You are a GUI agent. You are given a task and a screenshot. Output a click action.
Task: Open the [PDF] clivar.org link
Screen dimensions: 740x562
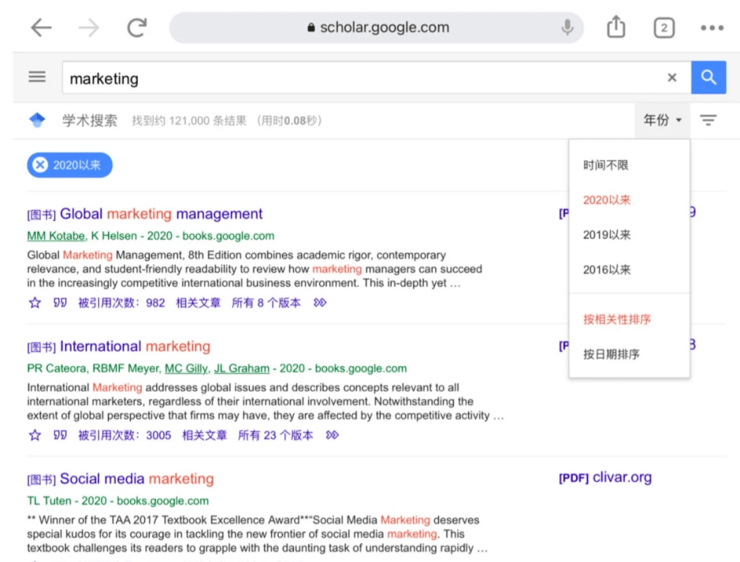[605, 478]
